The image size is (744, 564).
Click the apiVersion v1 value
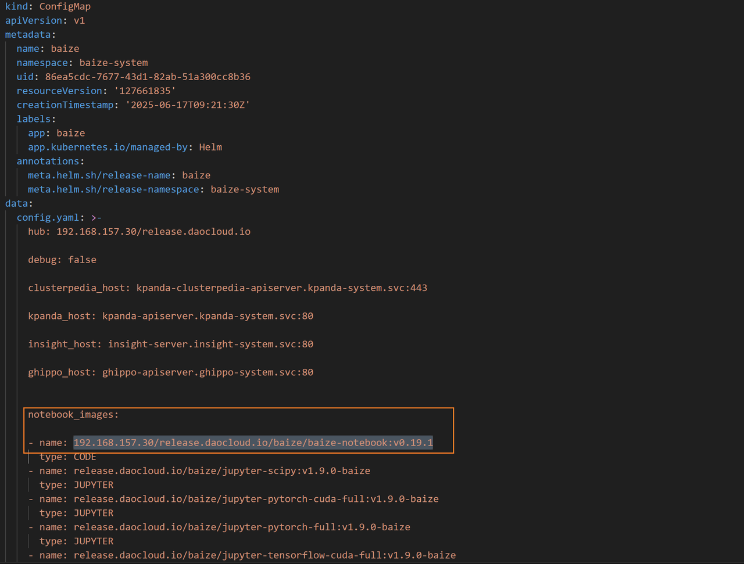(x=79, y=20)
